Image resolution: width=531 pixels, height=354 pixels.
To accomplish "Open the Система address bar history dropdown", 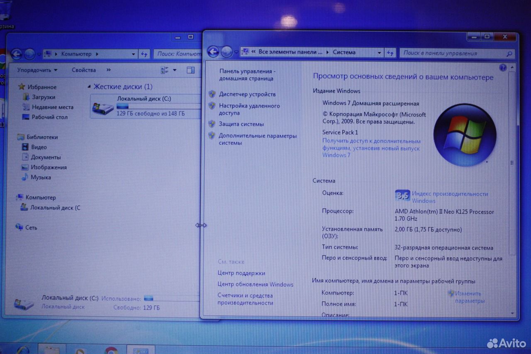I will [380, 53].
